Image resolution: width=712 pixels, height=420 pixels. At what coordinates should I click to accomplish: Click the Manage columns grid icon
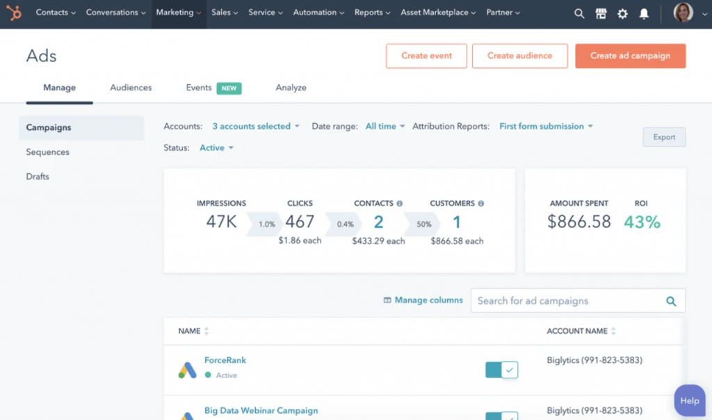tap(387, 300)
